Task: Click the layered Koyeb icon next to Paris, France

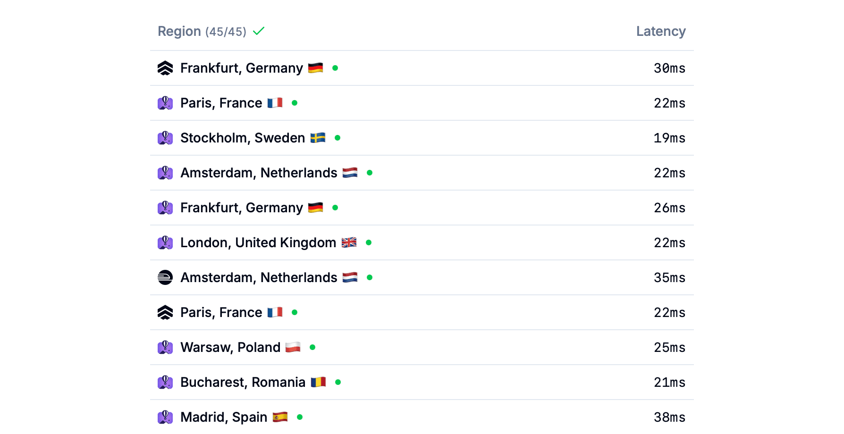Action: [x=165, y=312]
